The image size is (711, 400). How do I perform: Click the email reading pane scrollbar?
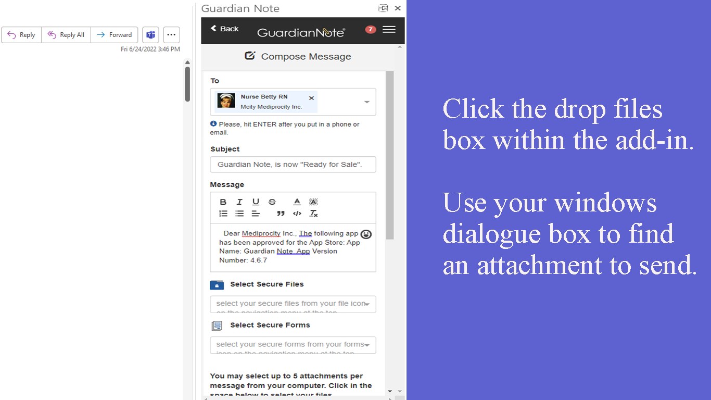[187, 84]
